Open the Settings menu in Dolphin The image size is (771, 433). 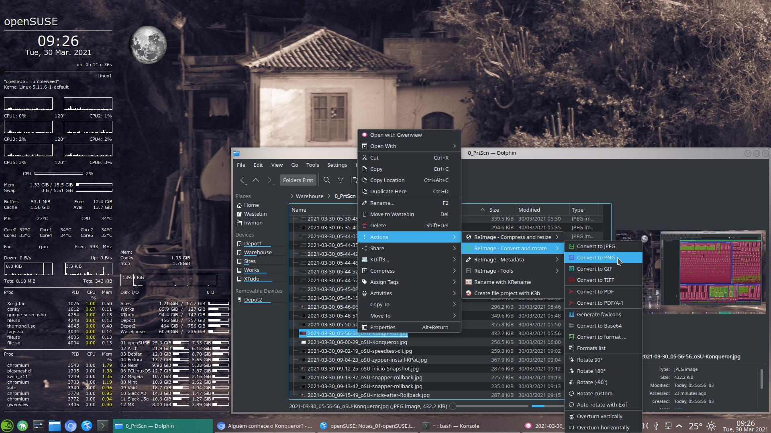click(337, 165)
